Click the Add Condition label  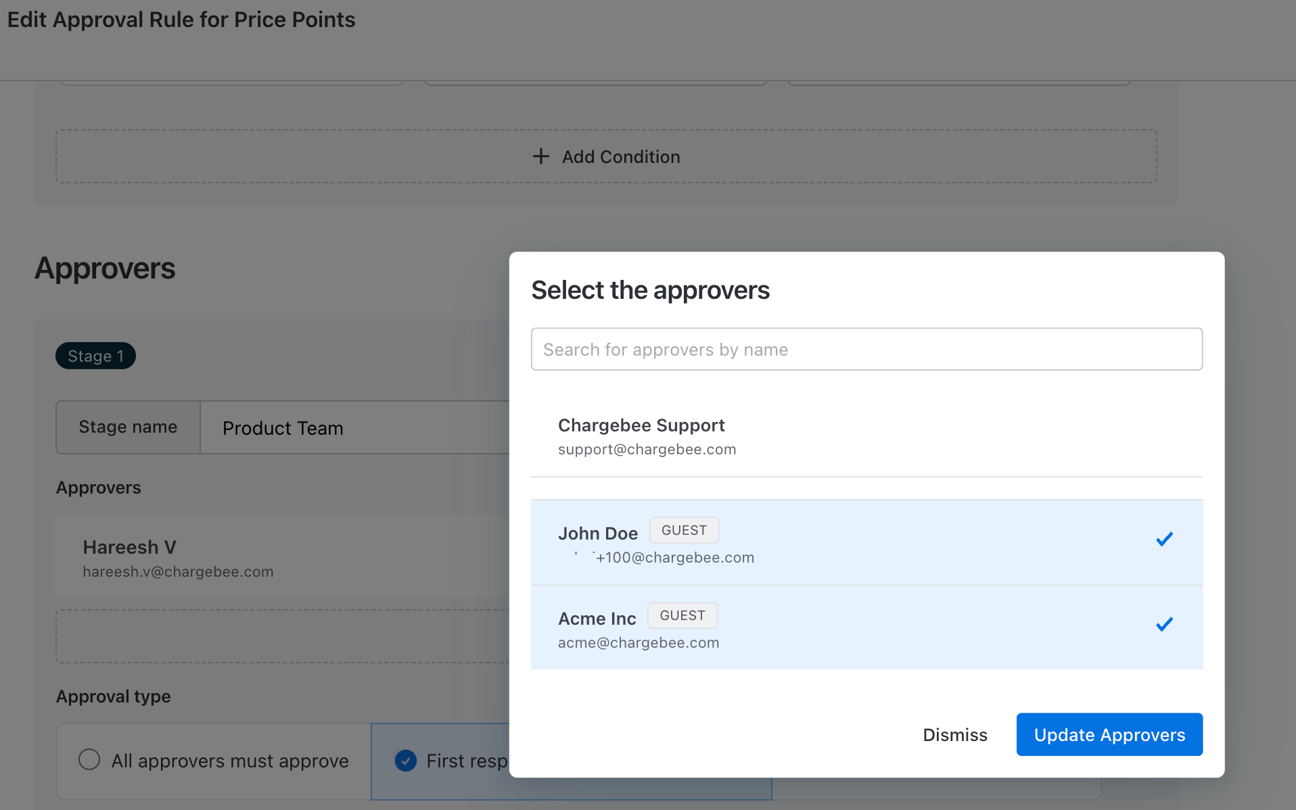[621, 157]
